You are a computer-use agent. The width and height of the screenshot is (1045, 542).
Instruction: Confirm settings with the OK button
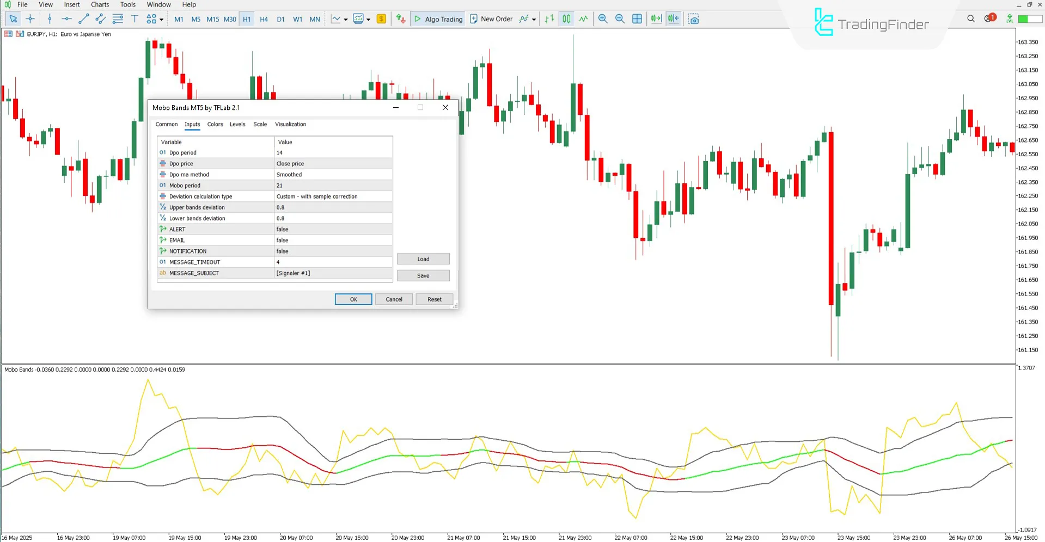point(353,299)
